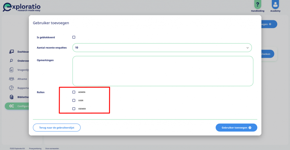
Task: Click the Onderzoek magnifier sidebar icon
Action: click(11, 61)
